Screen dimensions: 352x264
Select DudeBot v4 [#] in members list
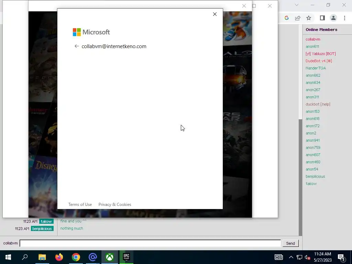coord(319,61)
